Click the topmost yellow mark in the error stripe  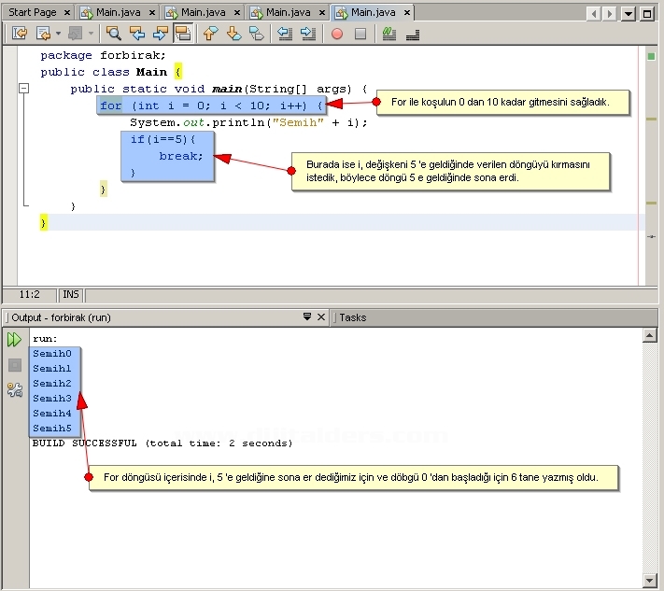[651, 120]
